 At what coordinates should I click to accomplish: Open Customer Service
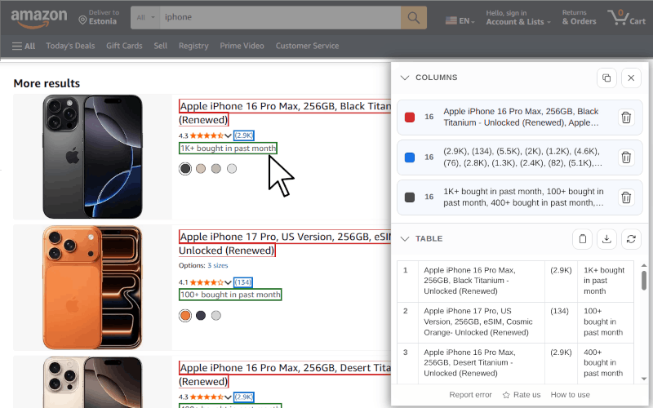point(308,46)
